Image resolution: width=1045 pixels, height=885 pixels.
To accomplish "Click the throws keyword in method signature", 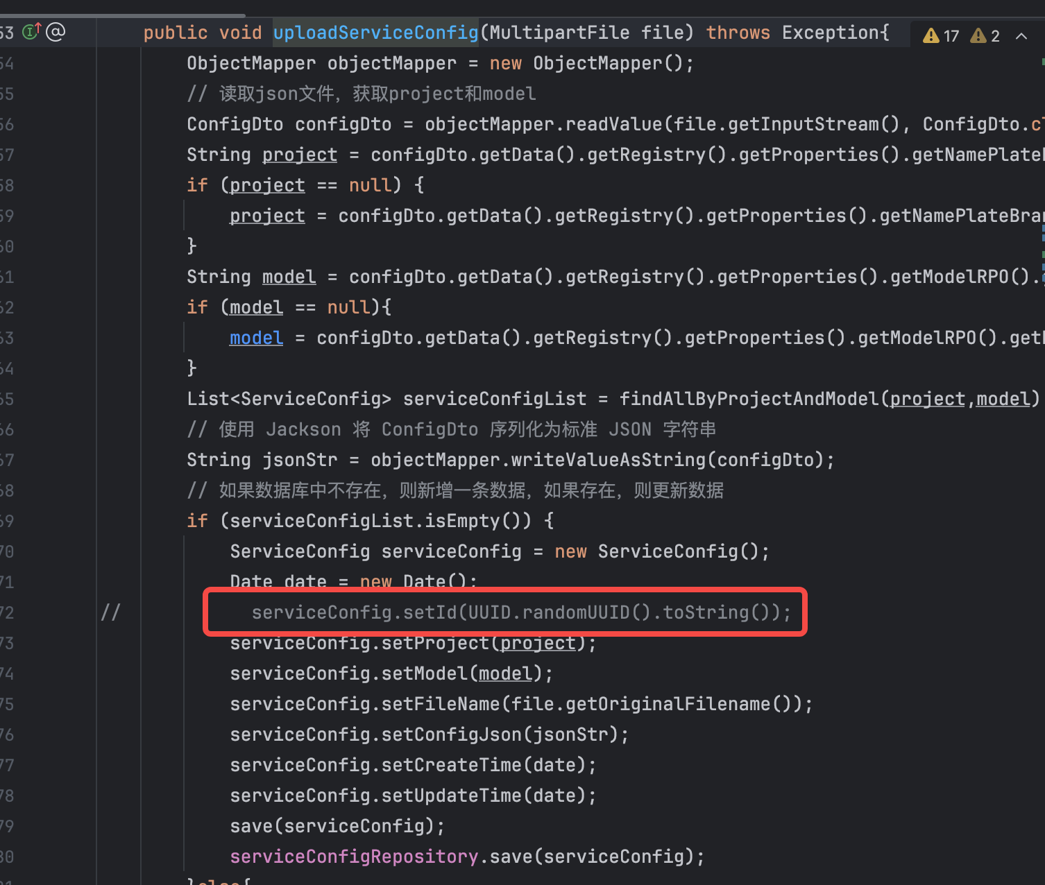I will tap(738, 33).
